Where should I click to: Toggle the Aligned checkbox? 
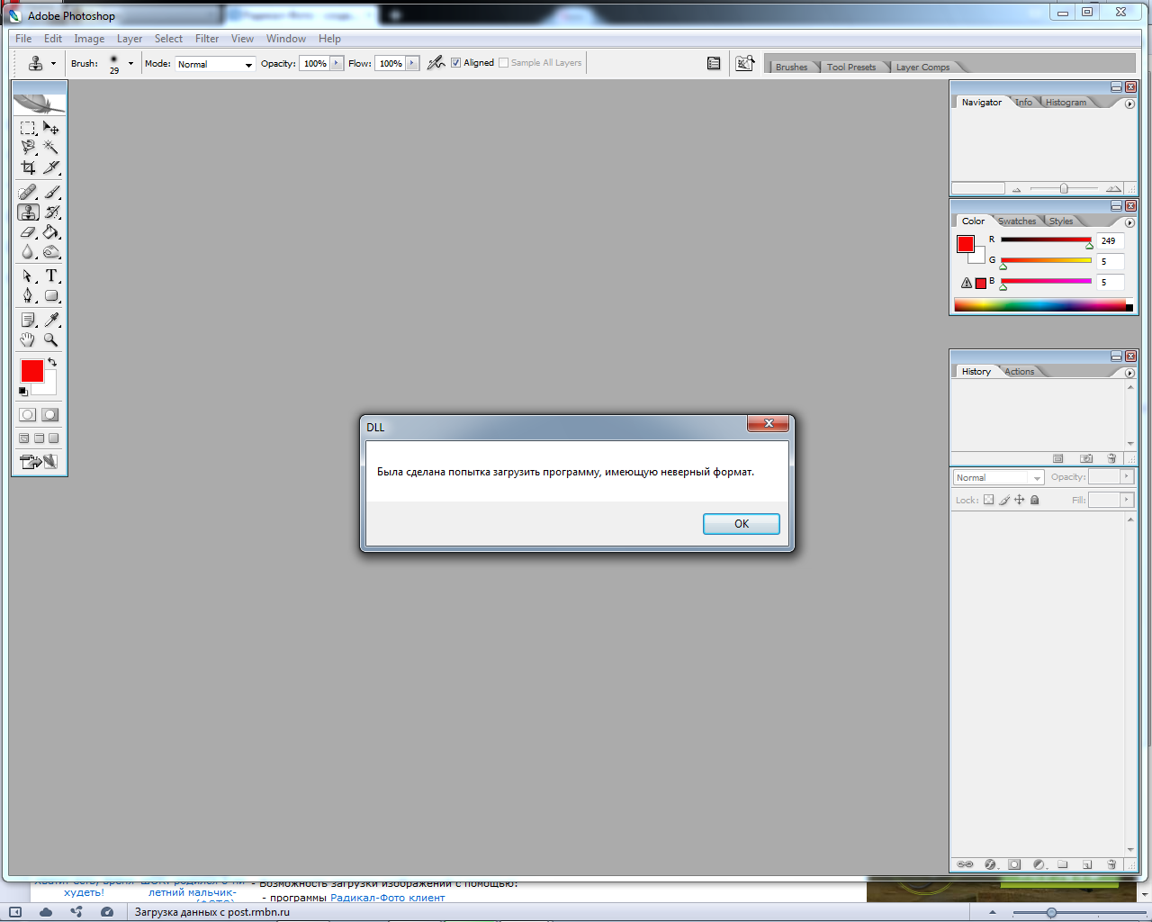pyautogui.click(x=456, y=63)
